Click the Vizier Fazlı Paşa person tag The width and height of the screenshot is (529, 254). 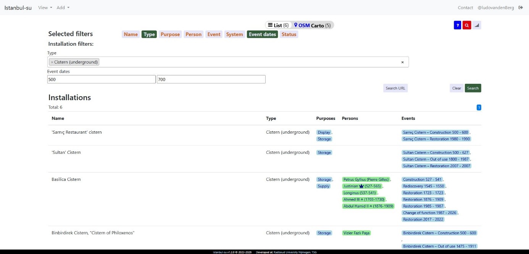[x=356, y=233]
